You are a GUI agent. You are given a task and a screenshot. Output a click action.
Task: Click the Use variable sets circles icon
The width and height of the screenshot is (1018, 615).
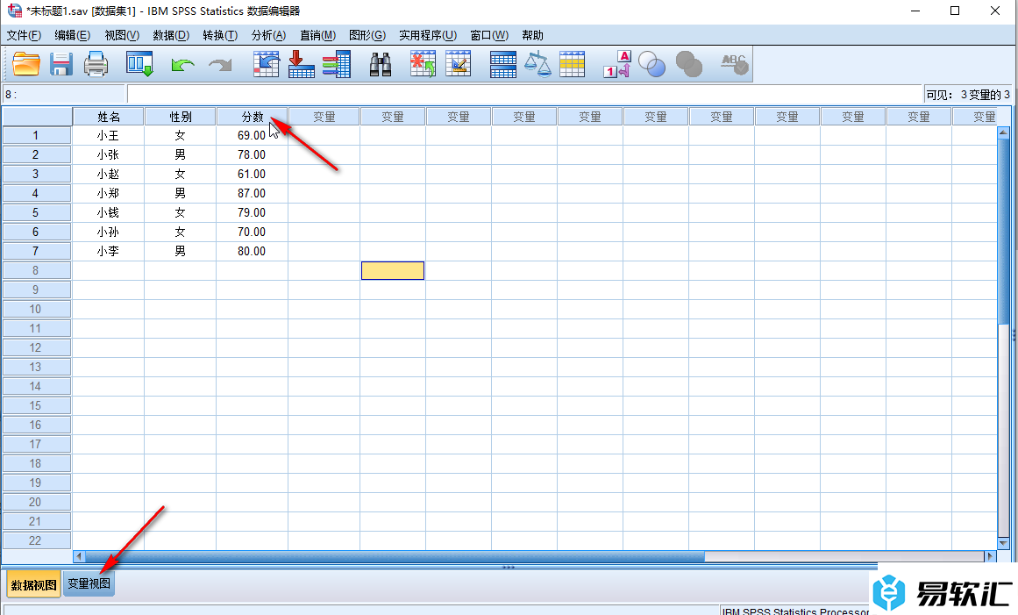pos(651,64)
